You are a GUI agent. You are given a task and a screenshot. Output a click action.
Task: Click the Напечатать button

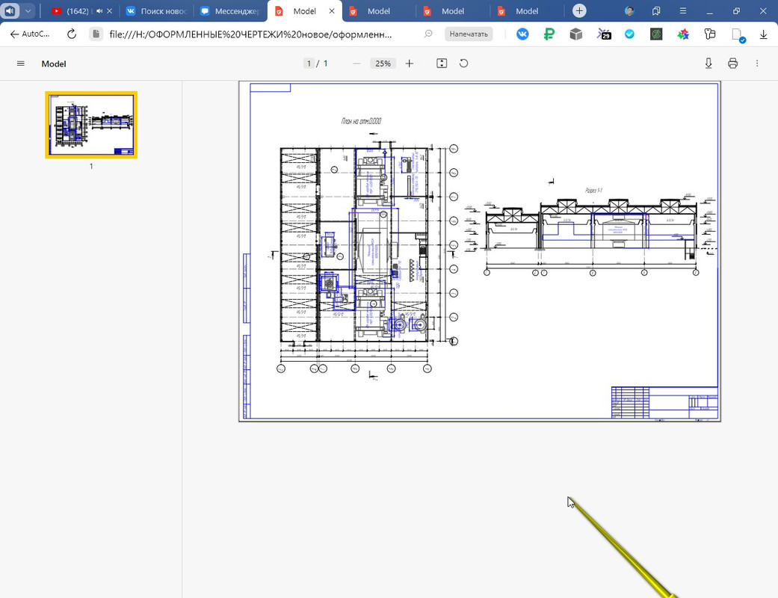[469, 34]
